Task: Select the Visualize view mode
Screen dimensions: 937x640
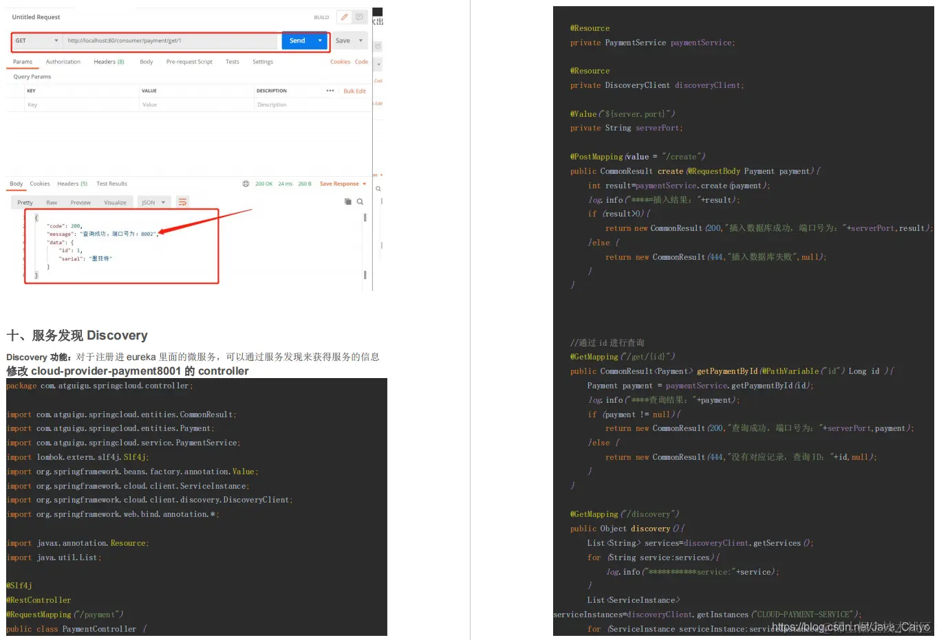Action: [x=115, y=202]
